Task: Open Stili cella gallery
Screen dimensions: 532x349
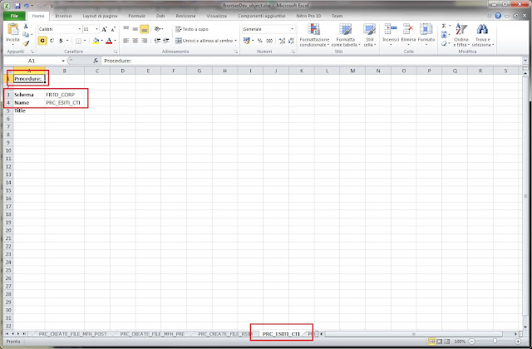Action: [369, 35]
